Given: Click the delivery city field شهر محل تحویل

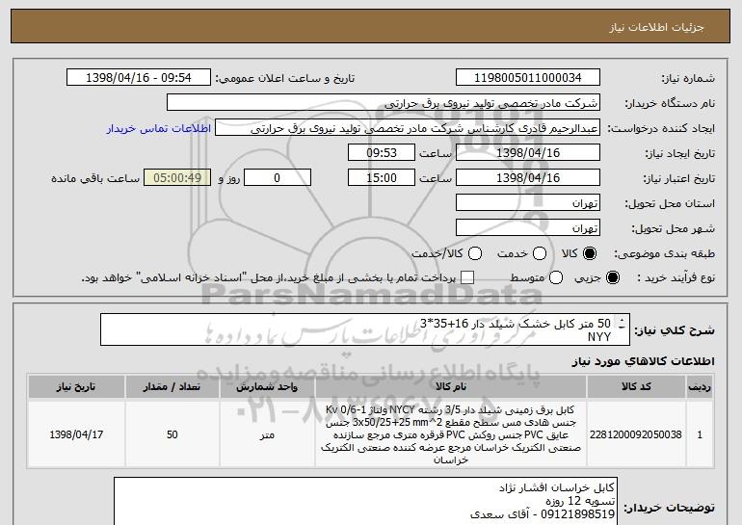Looking at the screenshot, I should (528, 228).
